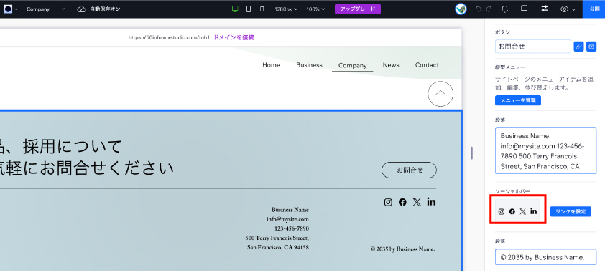The height and width of the screenshot is (275, 605).
Task: Click the ドメインを接続 link
Action: 234,37
